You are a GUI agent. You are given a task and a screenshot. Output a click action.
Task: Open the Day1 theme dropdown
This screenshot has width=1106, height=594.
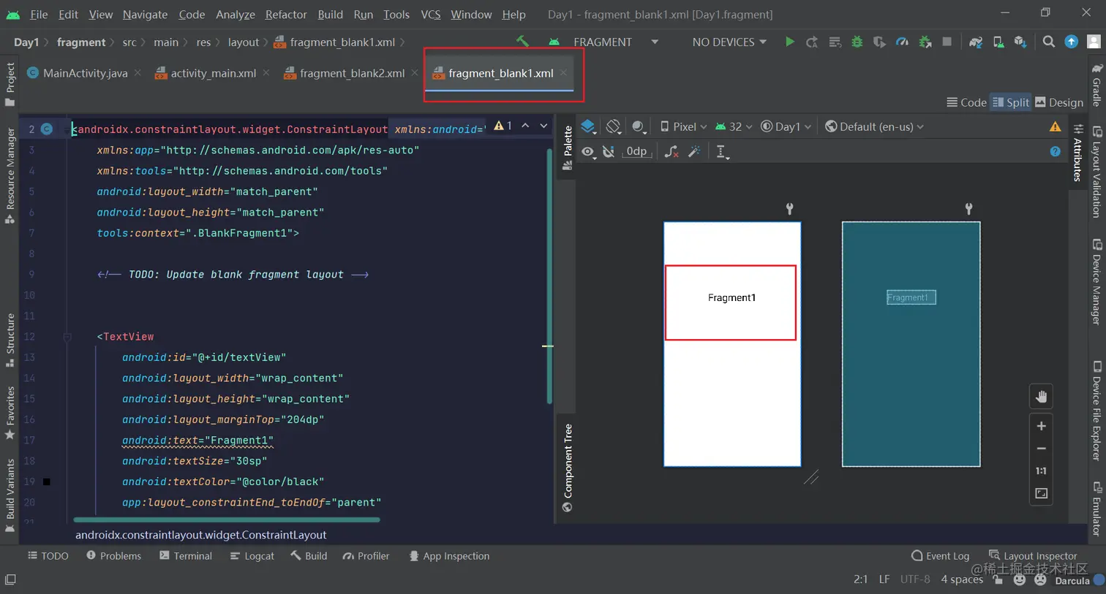click(x=786, y=126)
